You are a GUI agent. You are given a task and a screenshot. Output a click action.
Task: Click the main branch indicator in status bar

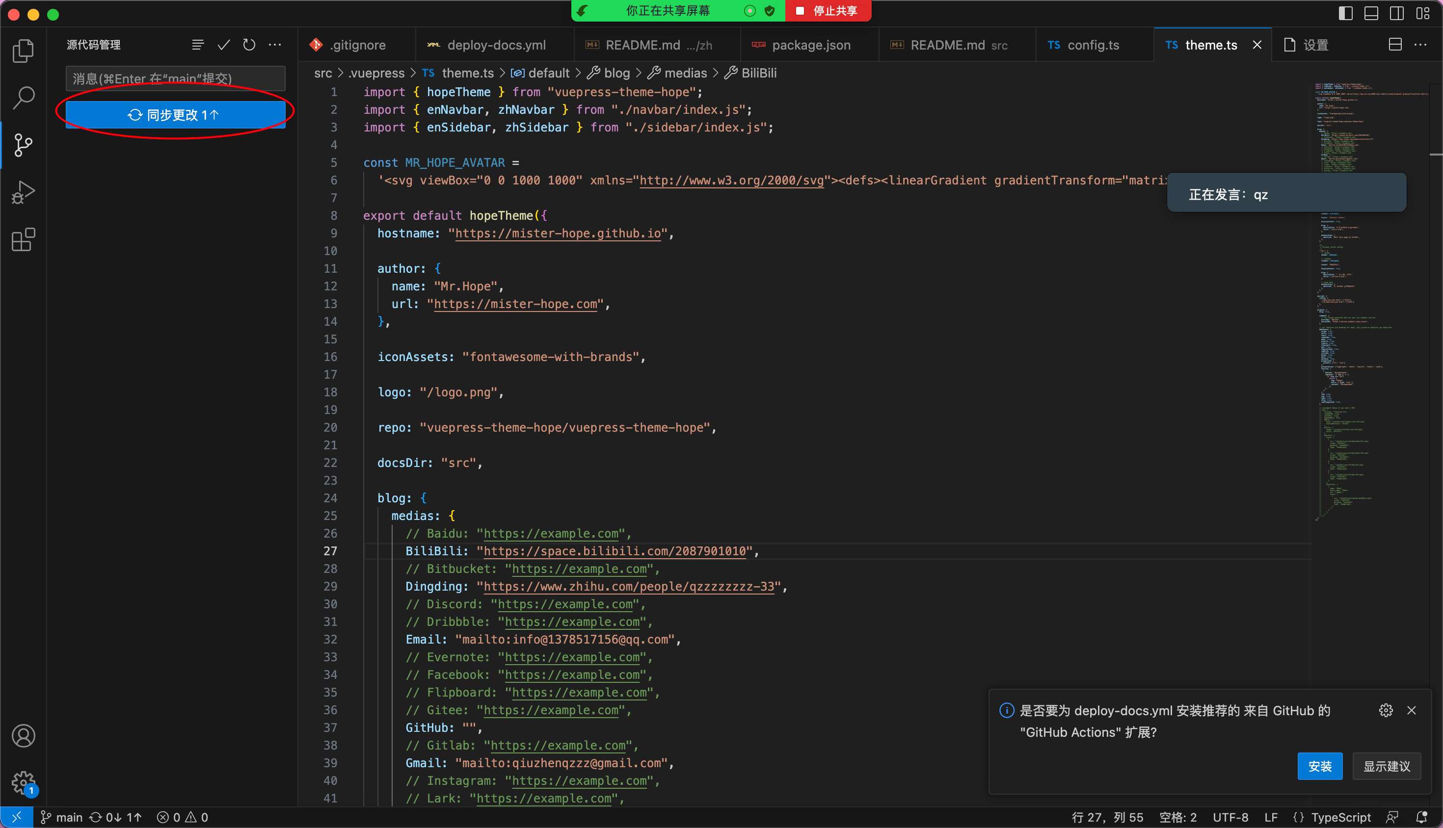[x=61, y=817]
